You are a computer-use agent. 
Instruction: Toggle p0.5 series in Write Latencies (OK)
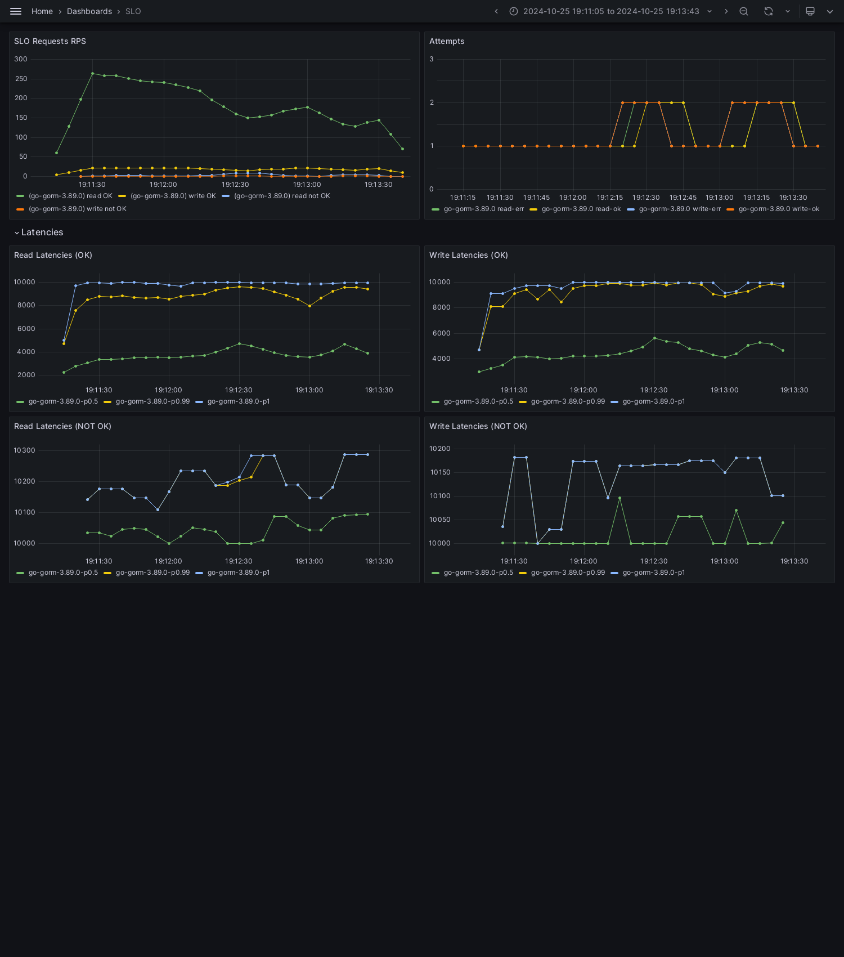(478, 401)
